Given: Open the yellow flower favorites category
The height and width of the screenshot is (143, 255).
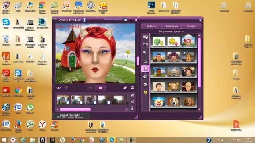Looking at the screenshot, I should click(145, 93).
